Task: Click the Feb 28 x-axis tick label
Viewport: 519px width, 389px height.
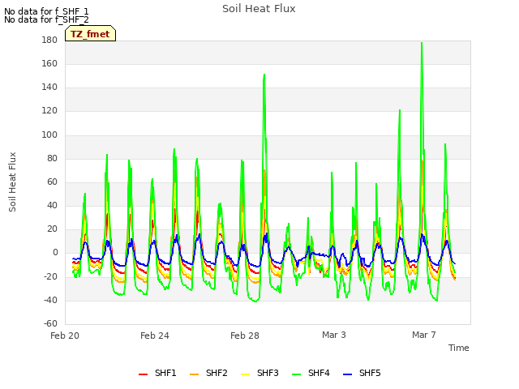Action: point(245,336)
